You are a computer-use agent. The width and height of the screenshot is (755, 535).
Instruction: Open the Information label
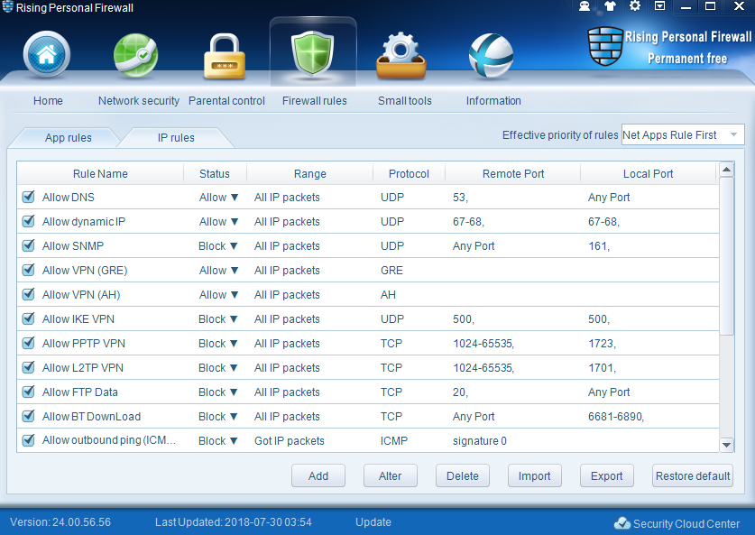click(x=493, y=101)
